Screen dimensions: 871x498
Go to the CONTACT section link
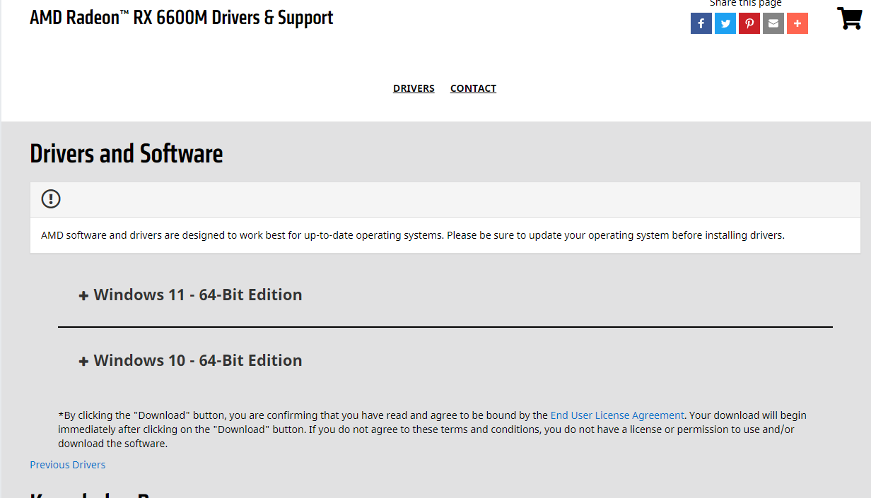[473, 88]
